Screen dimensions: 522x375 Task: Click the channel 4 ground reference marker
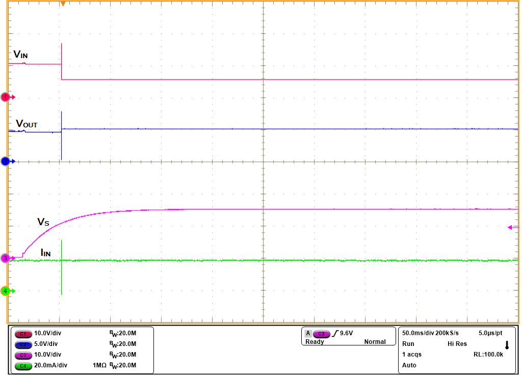(5, 290)
